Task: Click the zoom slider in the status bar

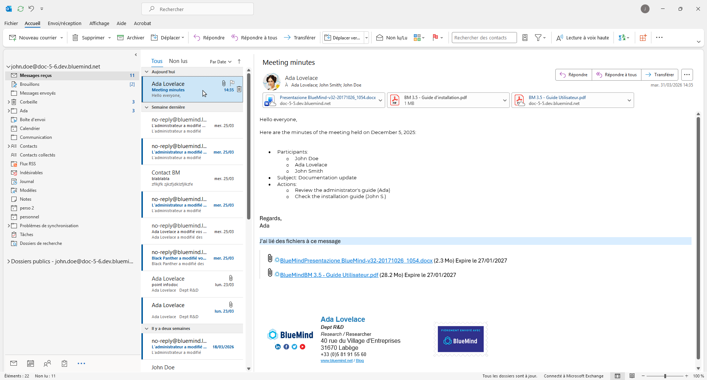Action: (x=665, y=376)
